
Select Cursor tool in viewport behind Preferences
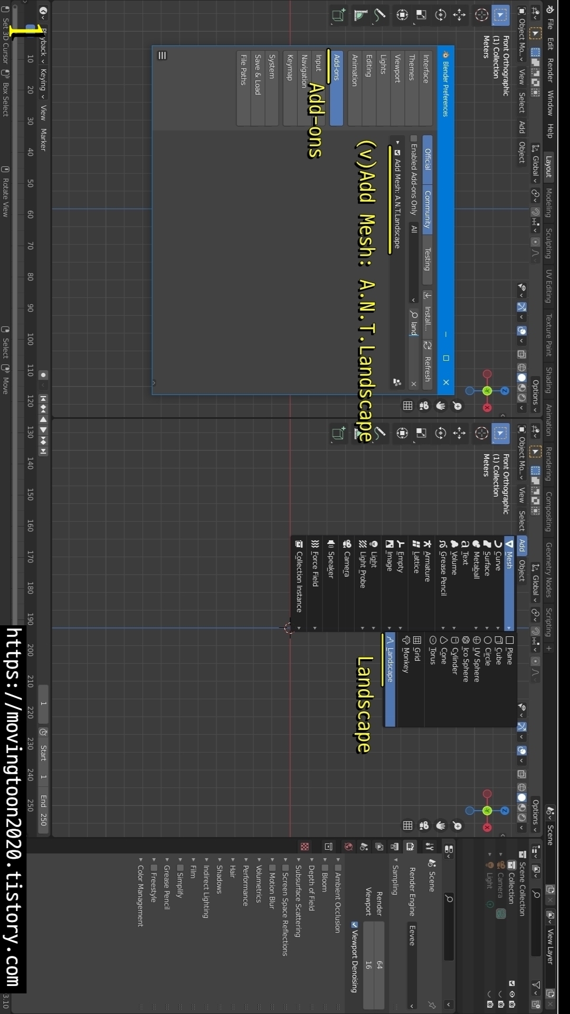481,15
